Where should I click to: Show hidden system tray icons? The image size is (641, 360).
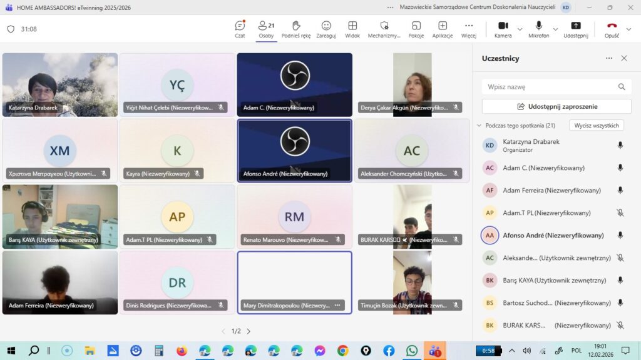512,350
